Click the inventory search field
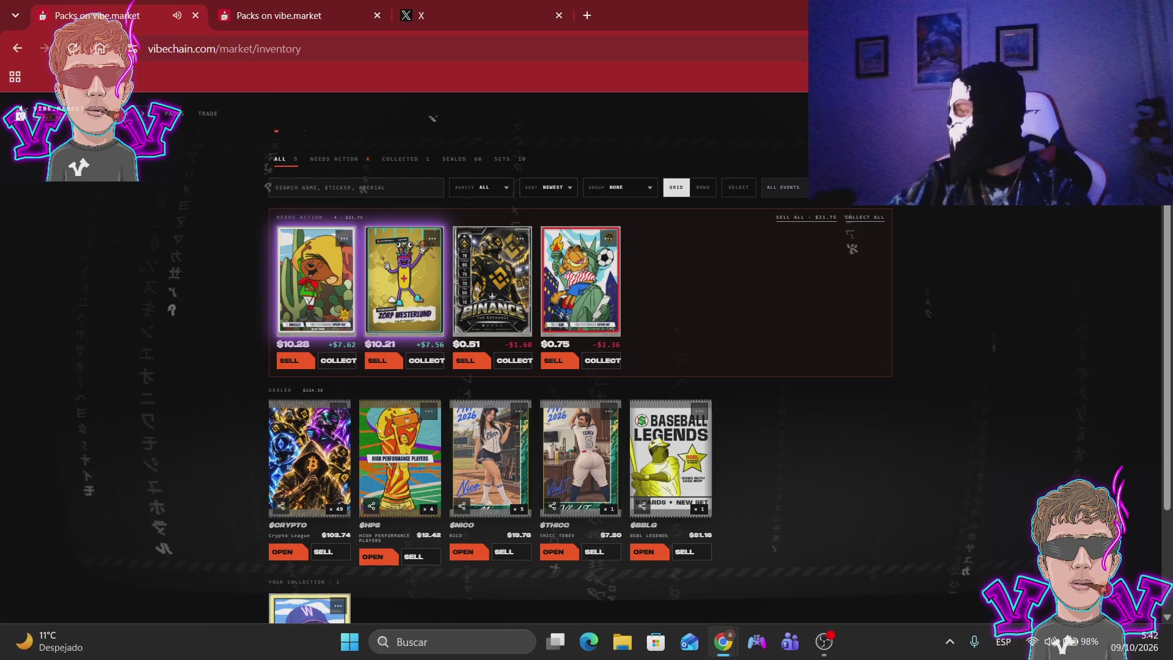This screenshot has height=660, width=1173. 356,188
